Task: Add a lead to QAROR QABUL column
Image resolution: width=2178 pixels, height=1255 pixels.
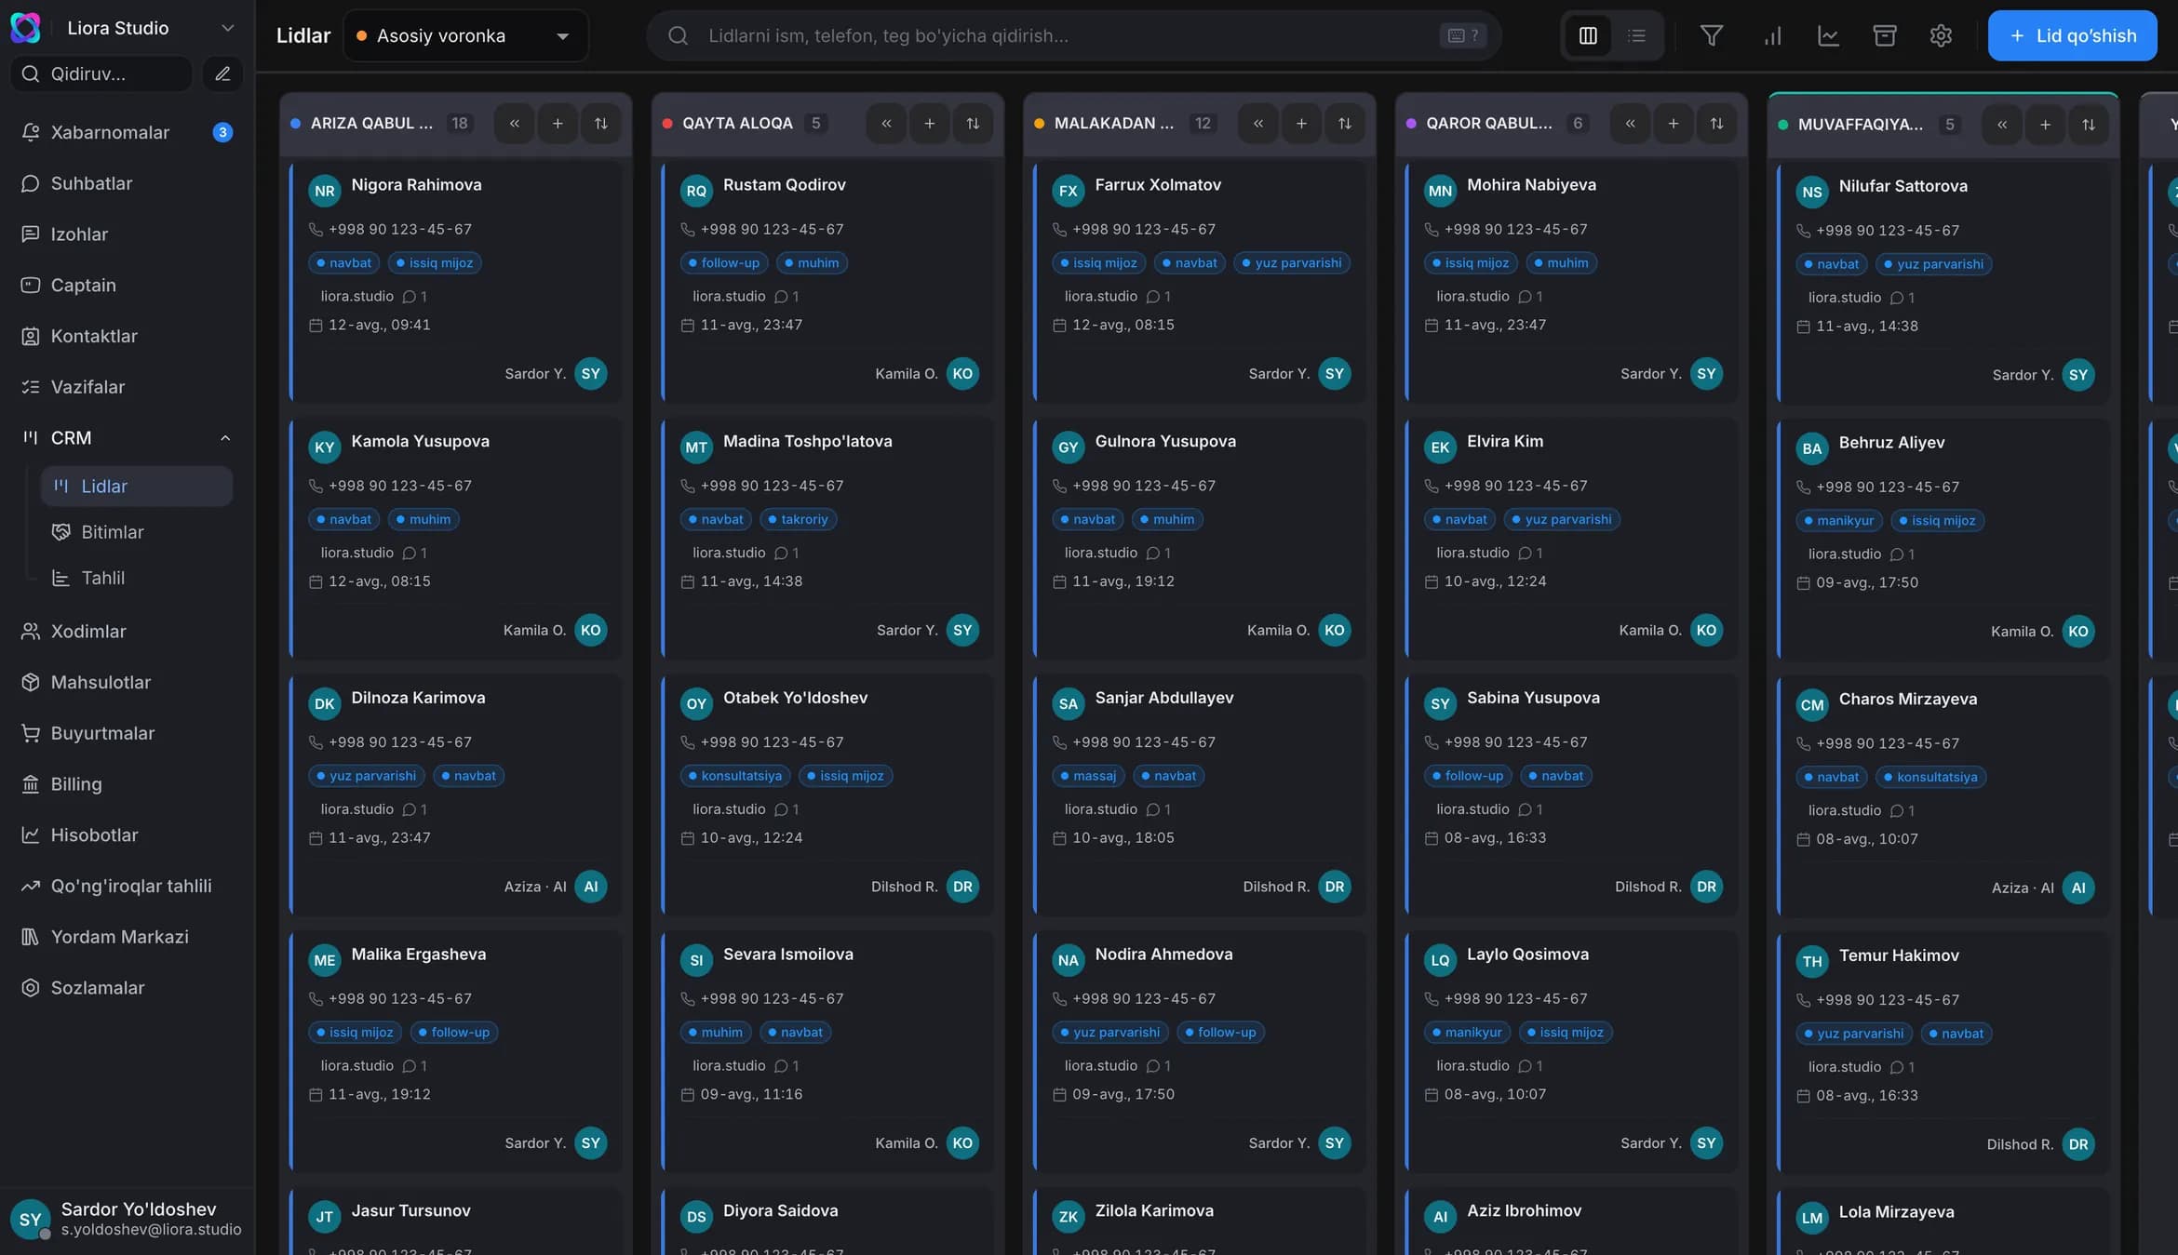Action: 1673,123
